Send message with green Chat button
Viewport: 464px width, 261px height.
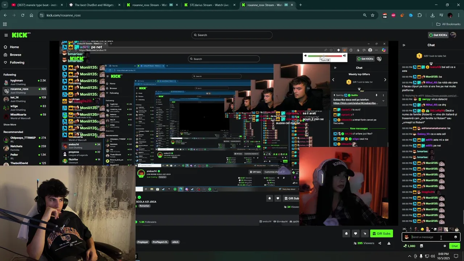coord(455,246)
